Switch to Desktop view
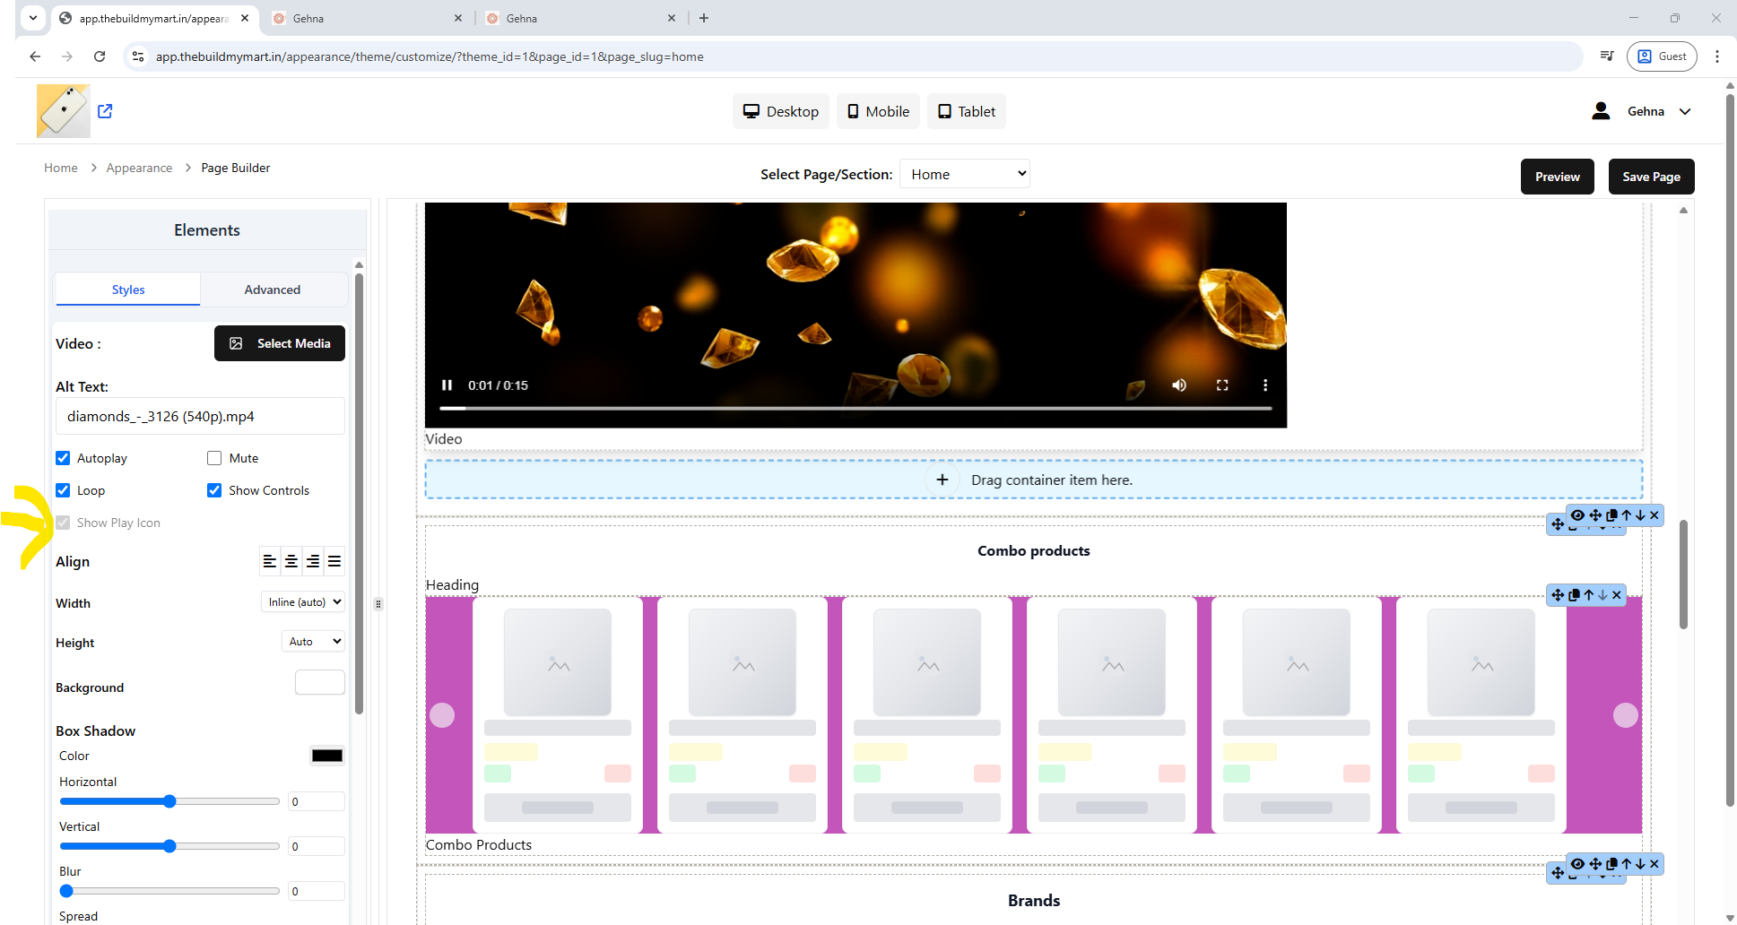This screenshot has height=925, width=1737. click(781, 111)
